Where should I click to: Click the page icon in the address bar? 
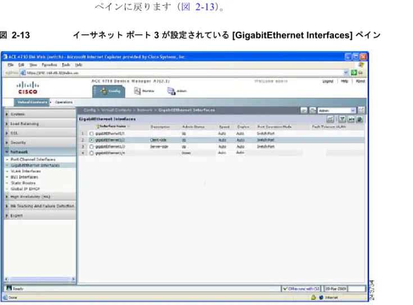[x=23, y=72]
